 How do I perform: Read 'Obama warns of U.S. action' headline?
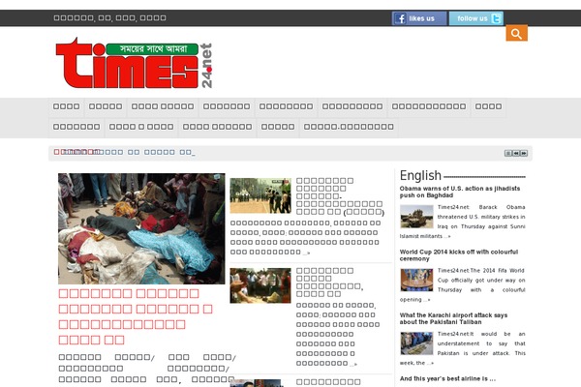click(460, 192)
